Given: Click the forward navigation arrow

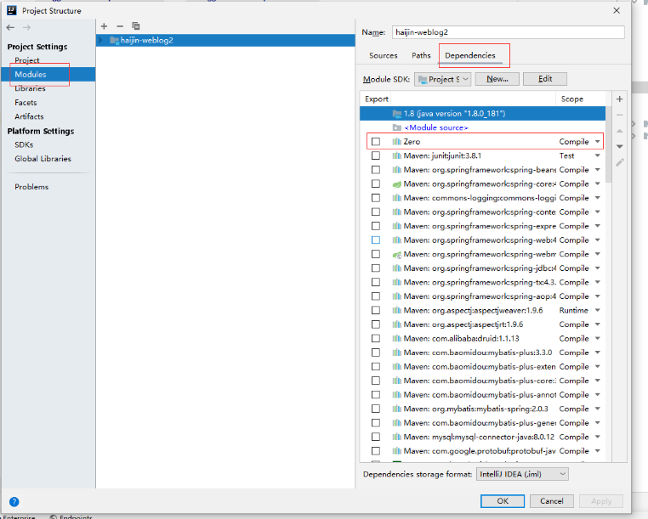Looking at the screenshot, I should pos(27,28).
